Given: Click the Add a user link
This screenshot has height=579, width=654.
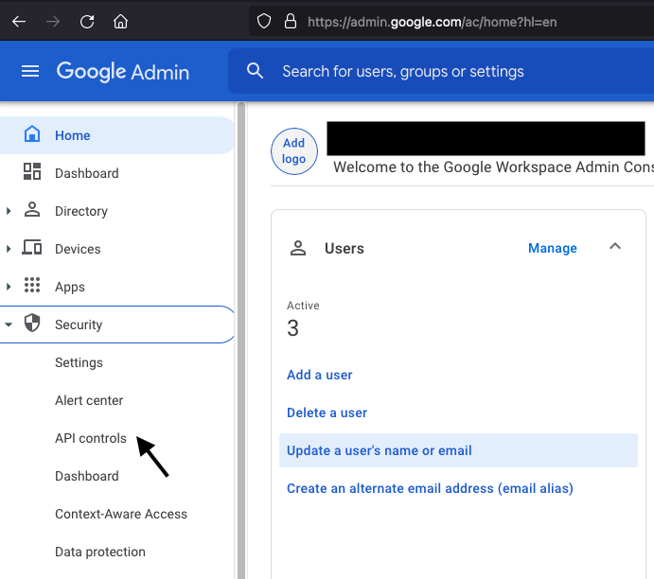Looking at the screenshot, I should point(320,375).
